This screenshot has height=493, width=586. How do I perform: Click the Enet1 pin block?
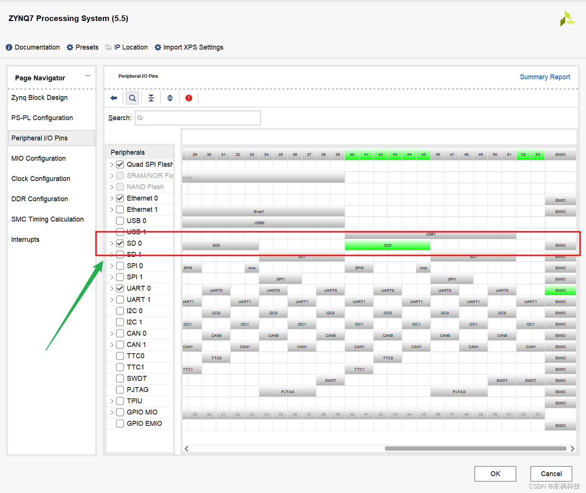(x=263, y=211)
